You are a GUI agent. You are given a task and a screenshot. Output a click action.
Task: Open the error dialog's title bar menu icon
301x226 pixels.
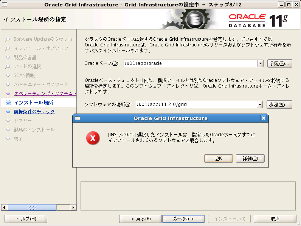coord(78,118)
